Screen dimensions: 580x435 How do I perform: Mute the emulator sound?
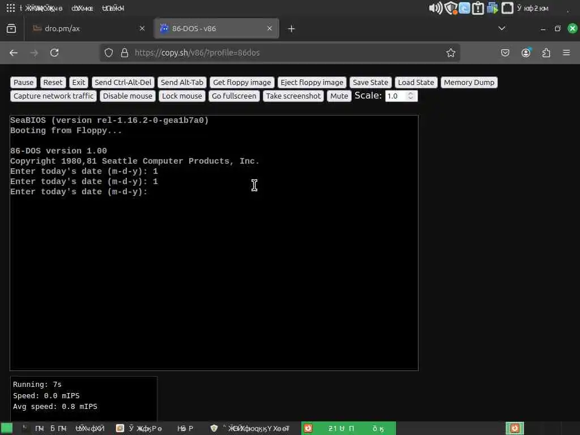pyautogui.click(x=339, y=96)
